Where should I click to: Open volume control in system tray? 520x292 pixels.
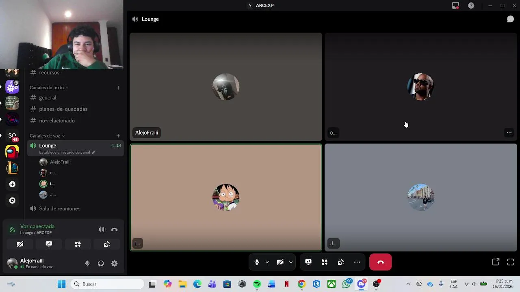474,284
